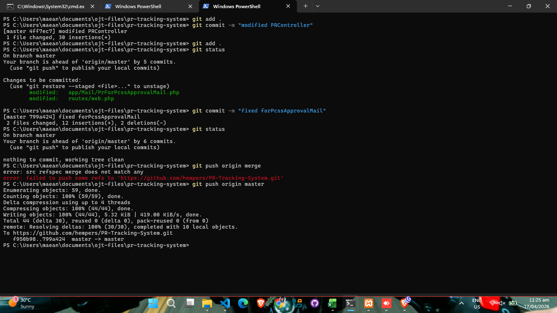The width and height of the screenshot is (557, 313).
Task: Open taskbar Search
Action: click(x=171, y=303)
